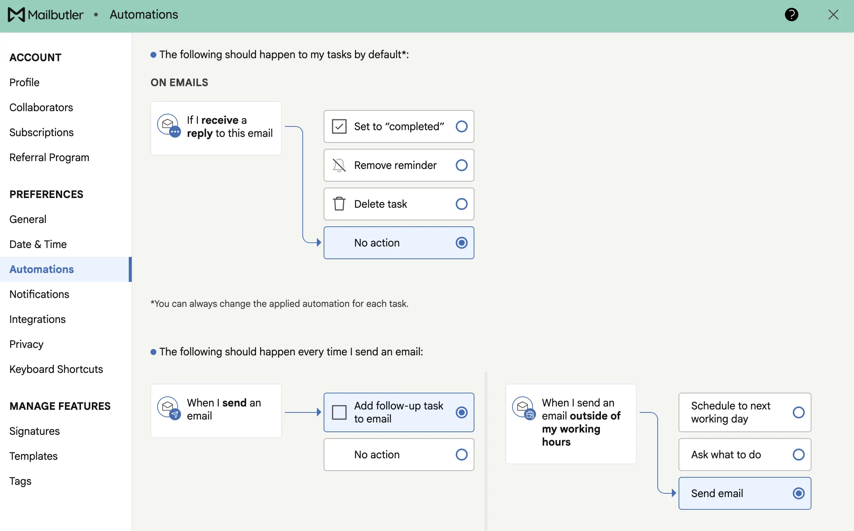
Task: Pick Schedule to next working day option
Action: tap(798, 412)
